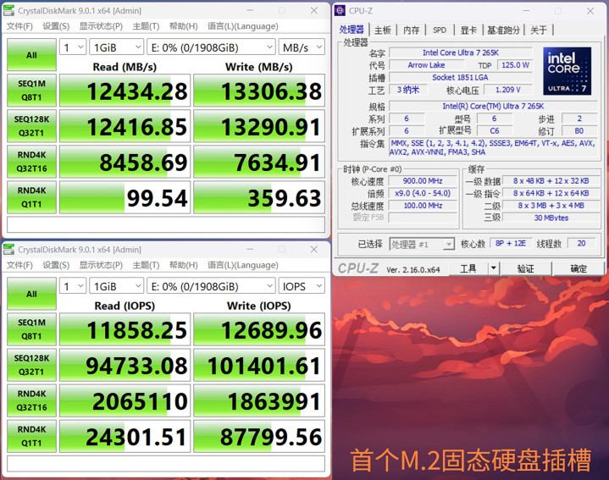Run All tests in the bottom CrystalDiskMark IOPS window
The width and height of the screenshot is (609, 480).
pyautogui.click(x=31, y=294)
